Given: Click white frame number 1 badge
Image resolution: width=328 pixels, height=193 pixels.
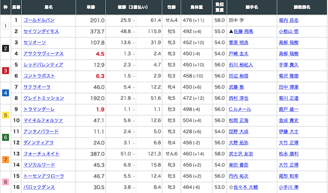Looking at the screenshot, I should tap(6, 26).
